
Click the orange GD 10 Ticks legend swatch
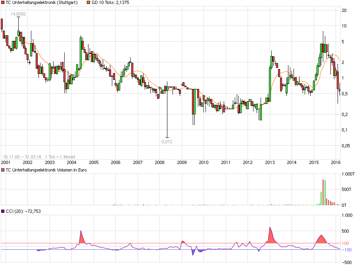click(88, 2)
